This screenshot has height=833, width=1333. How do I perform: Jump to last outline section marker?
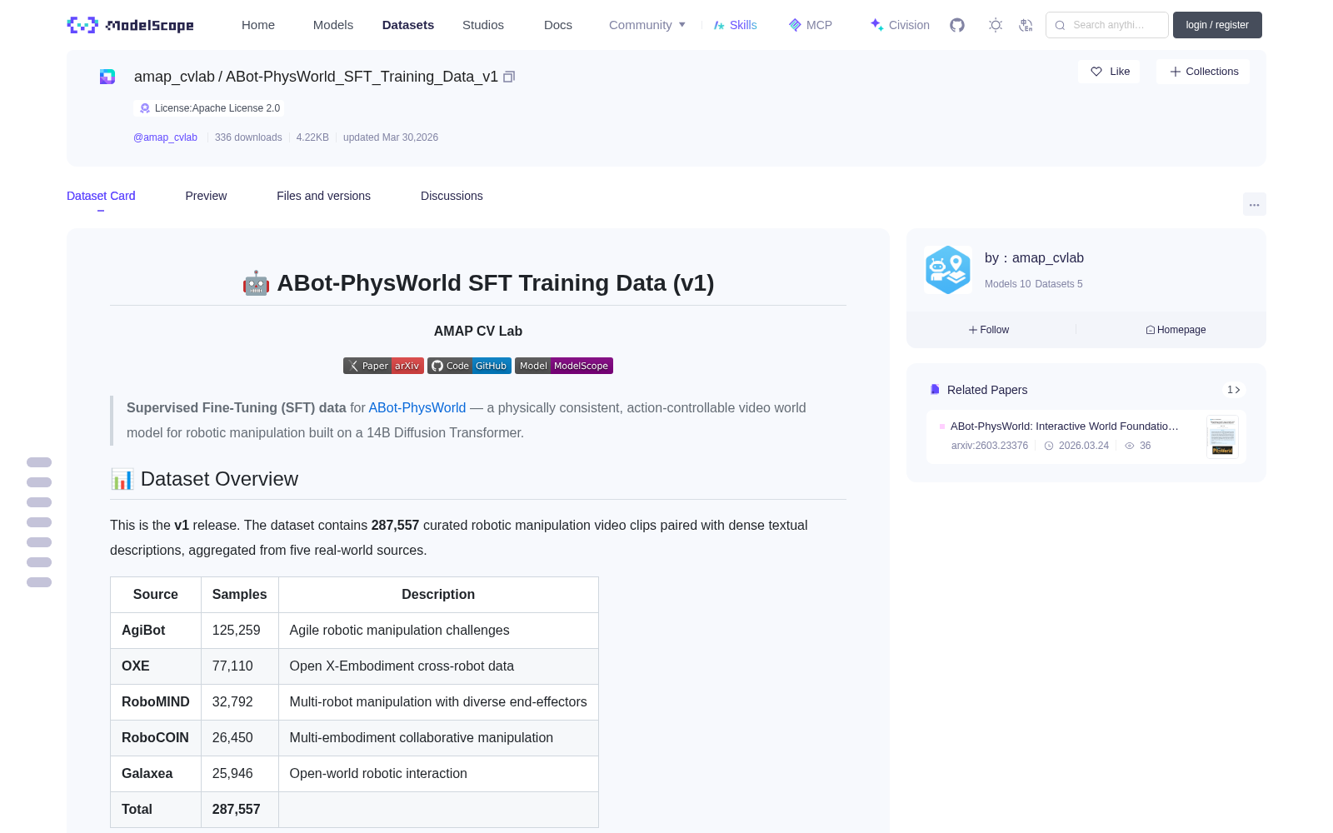[39, 582]
